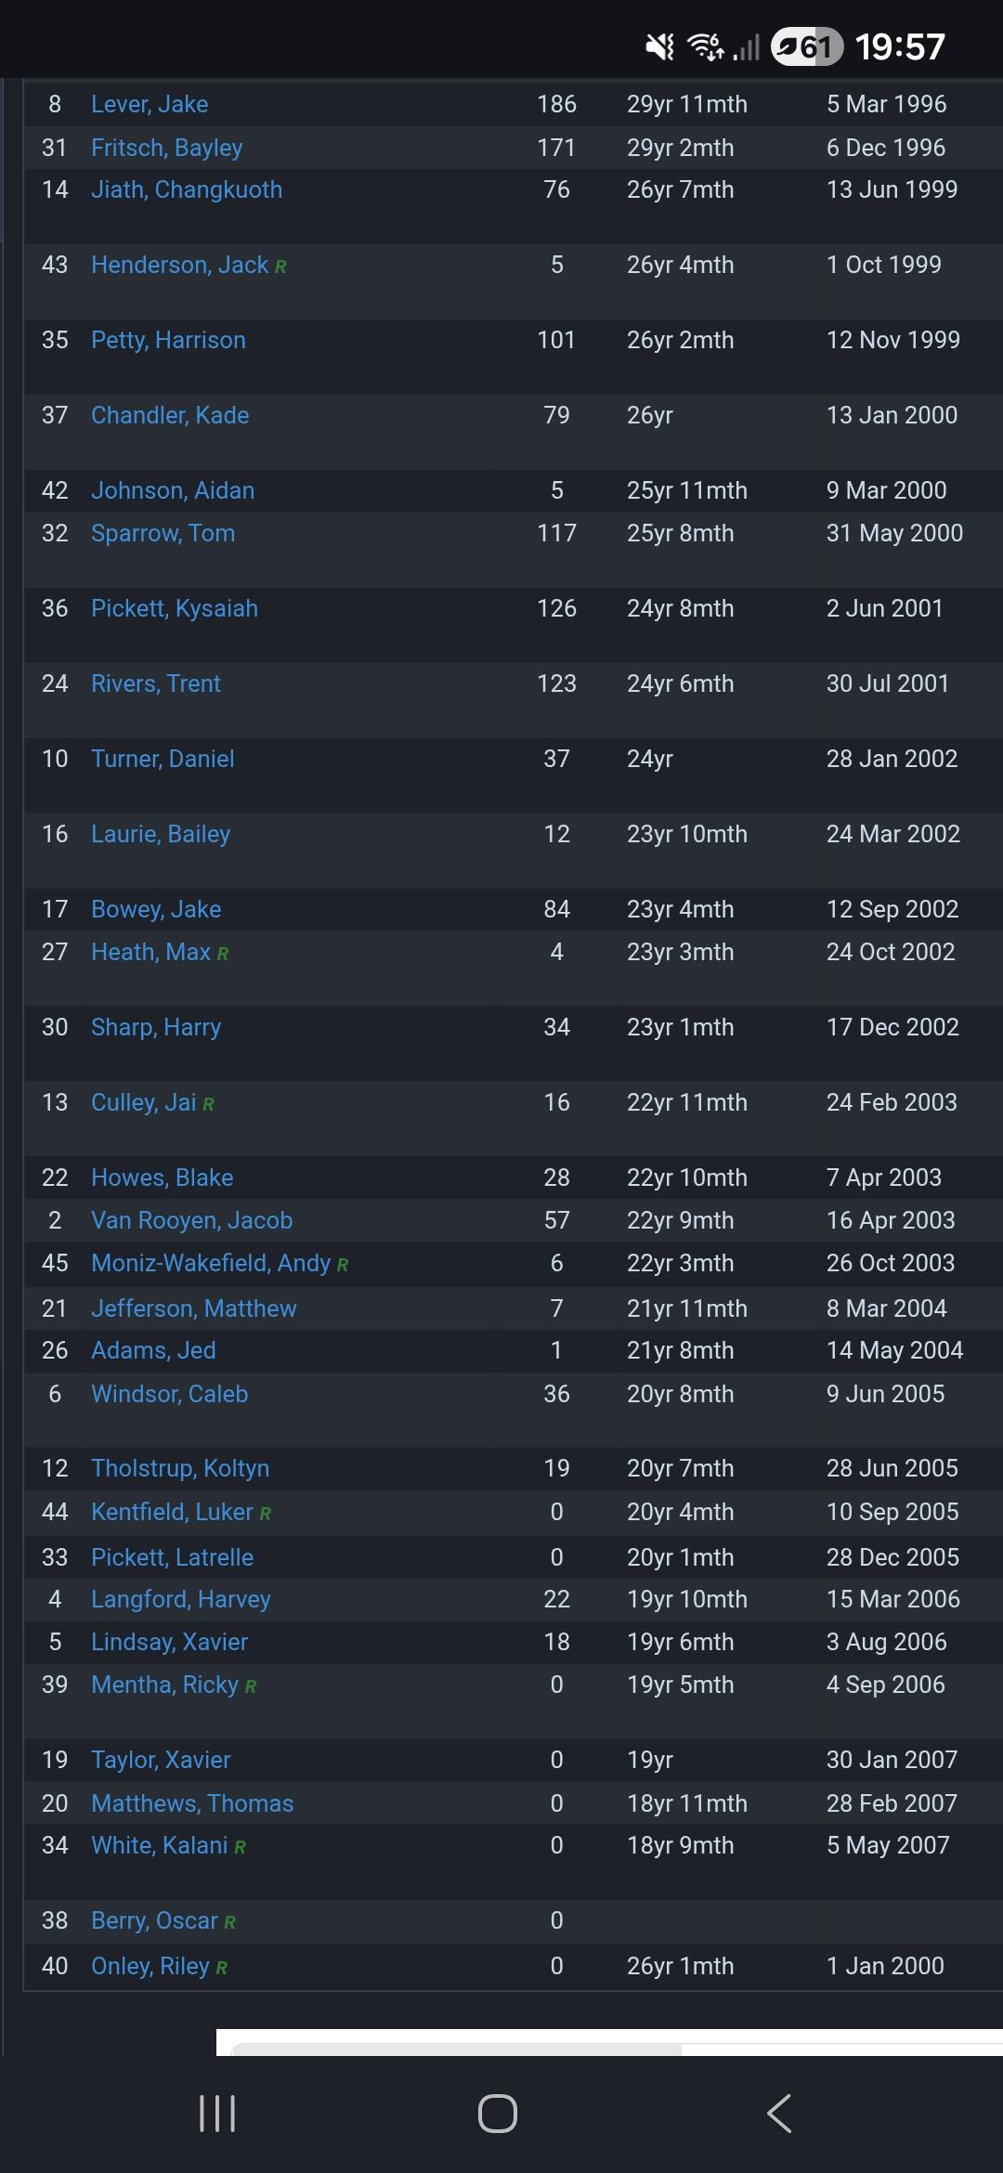Open Langford, Harvey player link
1003x2173 pixels.
(181, 1599)
